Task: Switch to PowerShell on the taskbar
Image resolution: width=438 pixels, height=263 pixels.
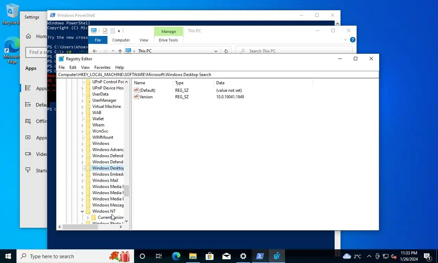Action: (260, 256)
